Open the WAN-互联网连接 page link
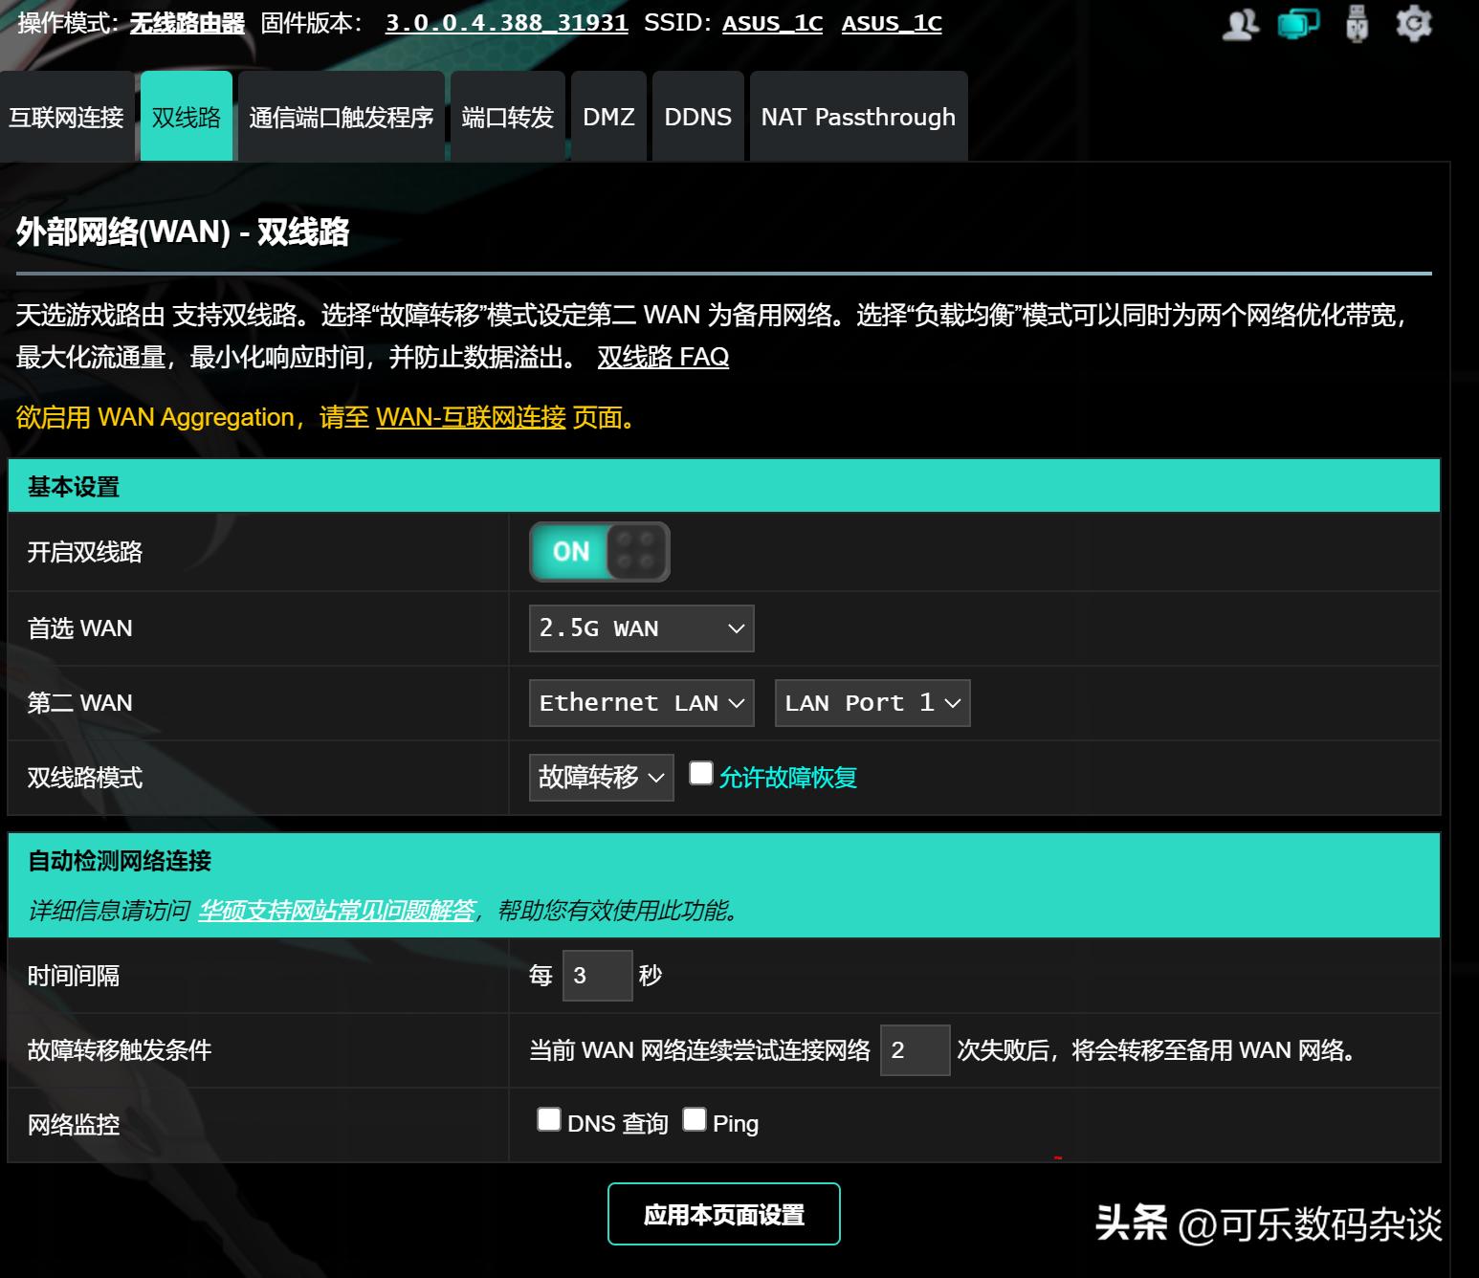 tap(471, 417)
